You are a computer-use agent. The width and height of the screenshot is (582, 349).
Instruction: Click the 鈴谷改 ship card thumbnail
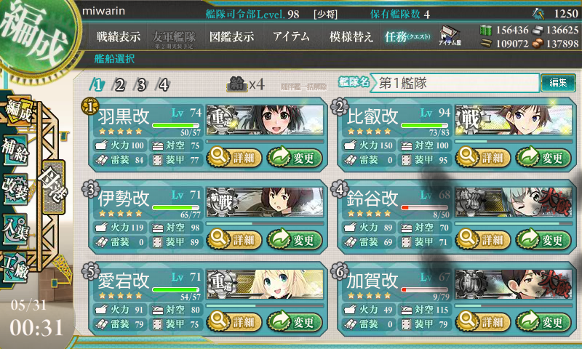pos(514,201)
